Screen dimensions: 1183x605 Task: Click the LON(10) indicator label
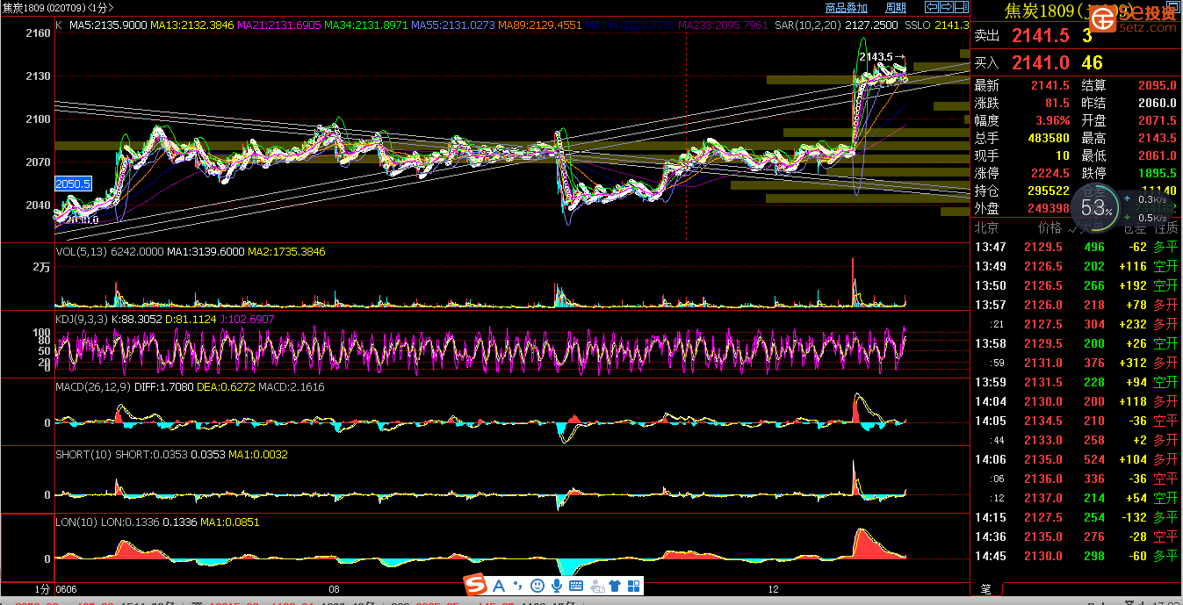pyautogui.click(x=77, y=522)
